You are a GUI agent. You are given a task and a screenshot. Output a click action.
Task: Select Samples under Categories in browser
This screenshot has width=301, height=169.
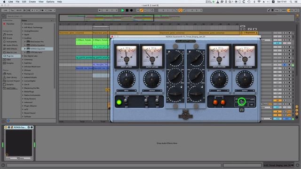[10, 63]
